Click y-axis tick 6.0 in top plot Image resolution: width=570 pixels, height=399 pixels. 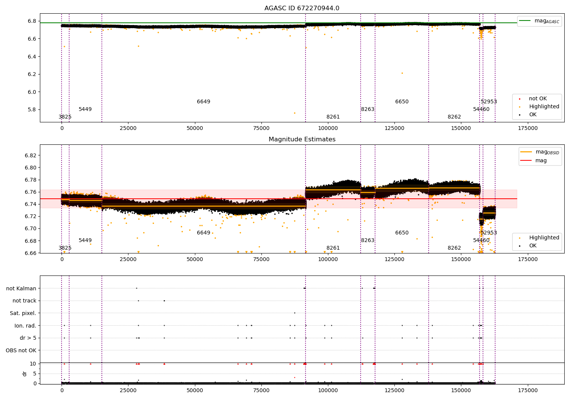click(x=32, y=92)
